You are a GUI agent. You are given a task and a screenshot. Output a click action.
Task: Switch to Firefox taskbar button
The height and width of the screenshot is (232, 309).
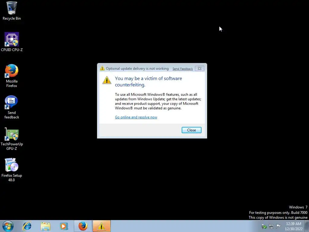[83, 226]
